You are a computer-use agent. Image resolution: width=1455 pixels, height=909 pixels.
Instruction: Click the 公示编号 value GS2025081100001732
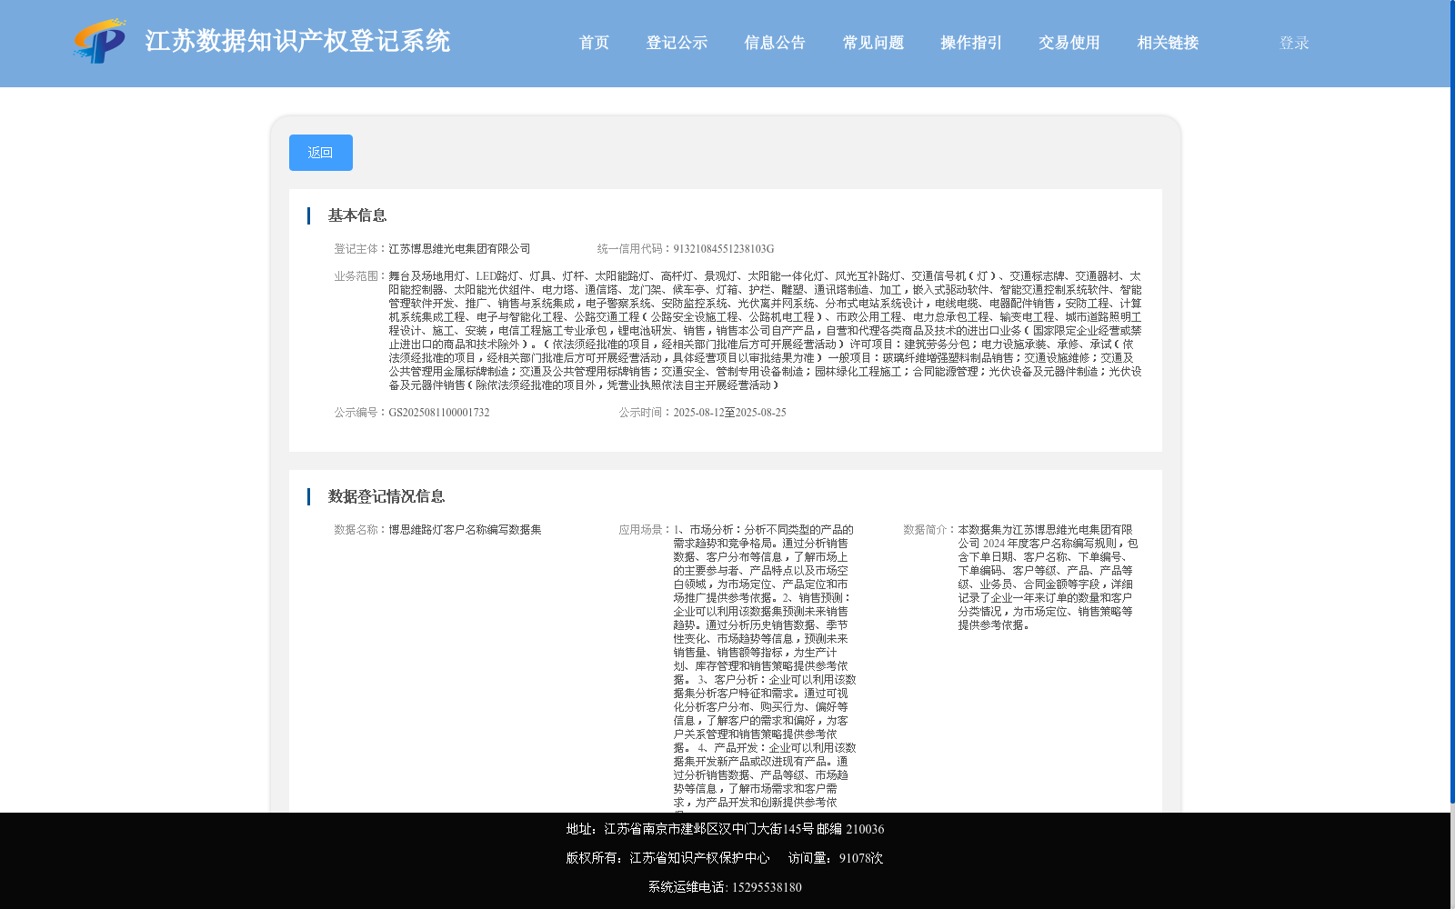(x=439, y=413)
